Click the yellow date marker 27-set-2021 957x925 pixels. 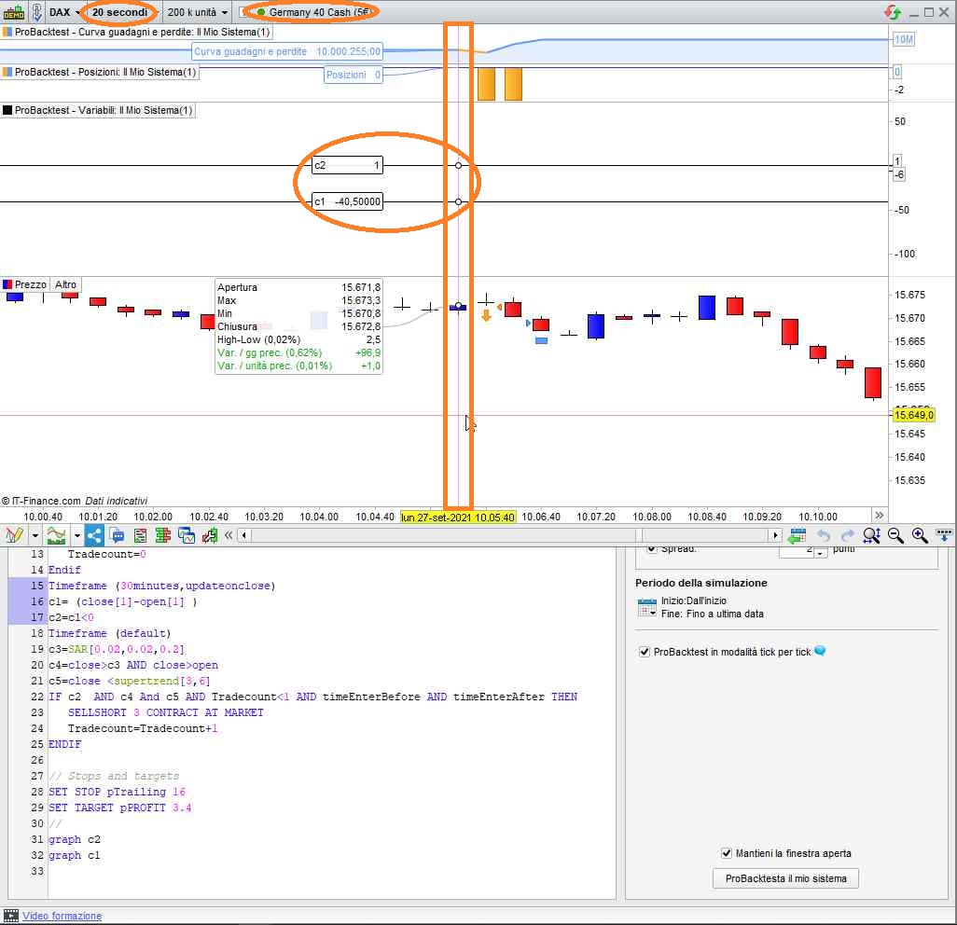point(458,517)
